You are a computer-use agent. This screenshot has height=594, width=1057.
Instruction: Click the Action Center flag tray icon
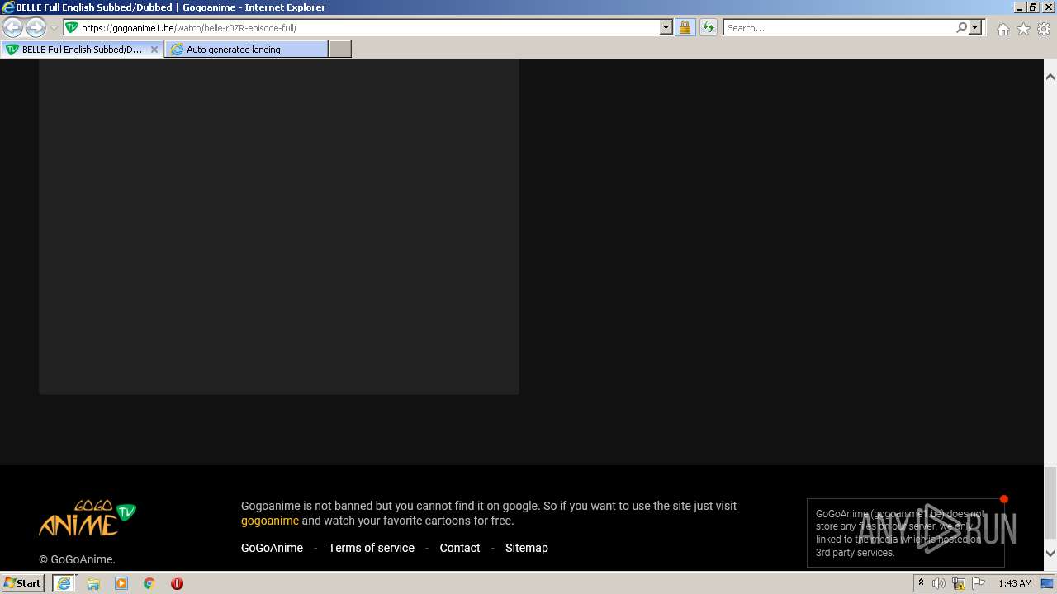(x=979, y=583)
